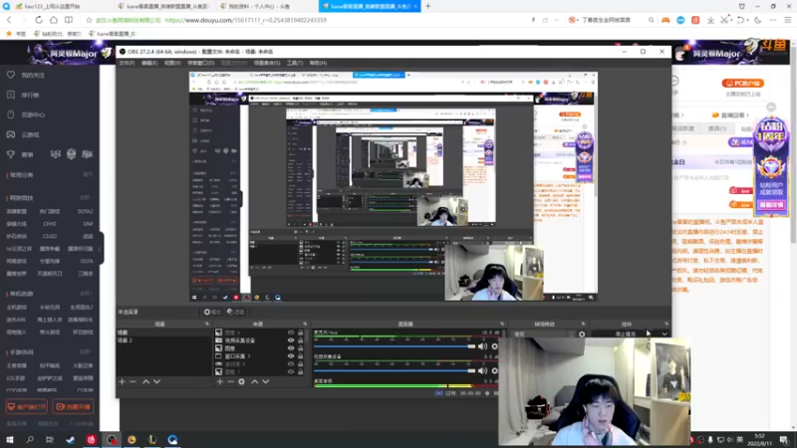
Task: Open OBS 场景集合(S) menu
Action: coord(267,63)
